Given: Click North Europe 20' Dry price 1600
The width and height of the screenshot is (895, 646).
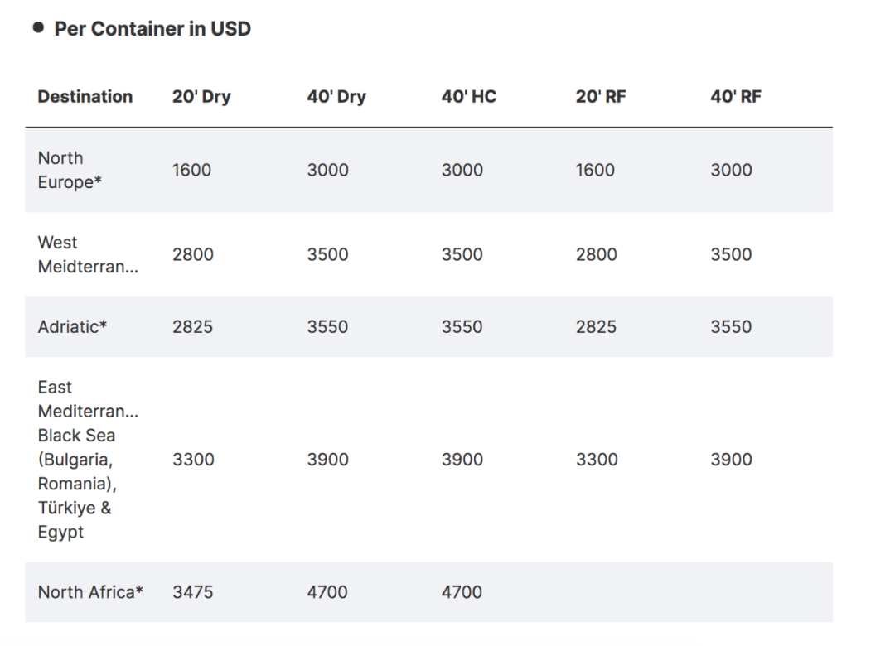Looking at the screenshot, I should (x=191, y=171).
